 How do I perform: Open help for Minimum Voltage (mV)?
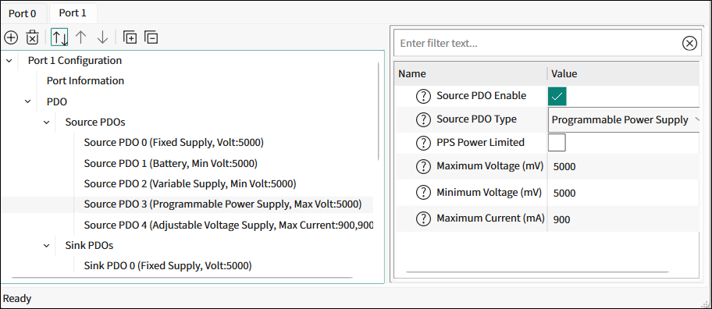pos(423,193)
